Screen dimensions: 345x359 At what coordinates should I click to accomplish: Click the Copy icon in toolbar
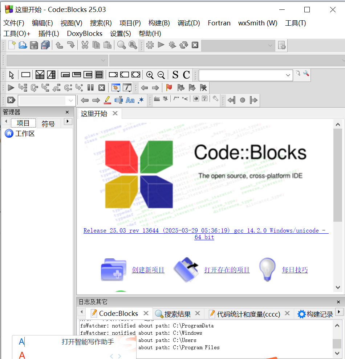[96, 45]
